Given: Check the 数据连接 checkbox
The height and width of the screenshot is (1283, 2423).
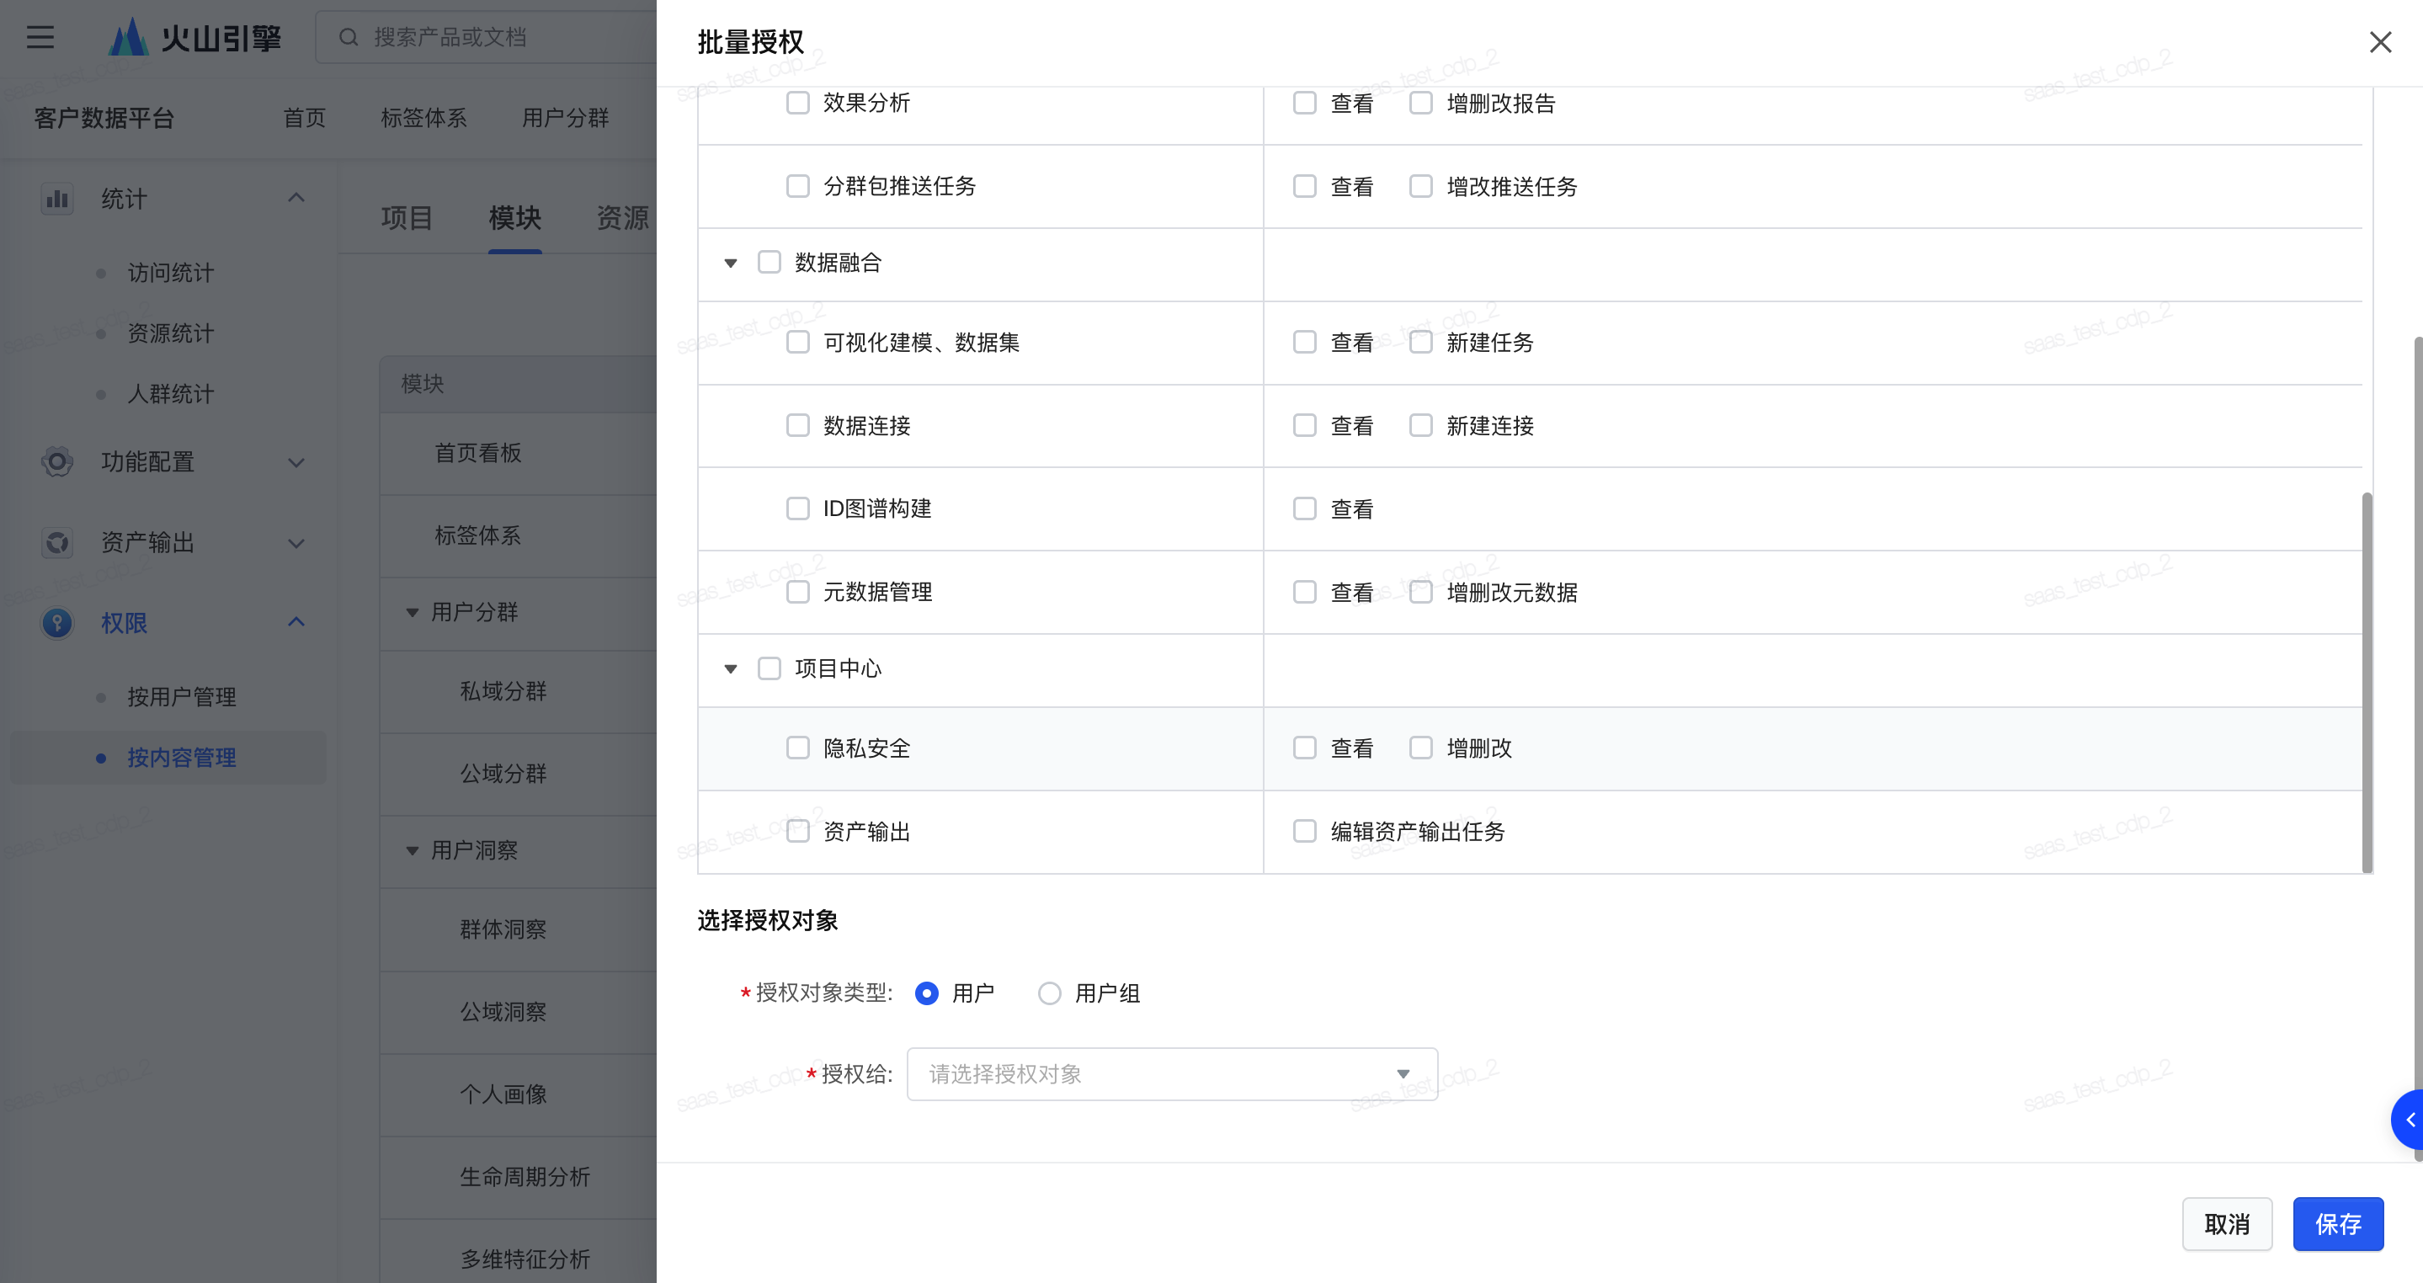Looking at the screenshot, I should pos(797,425).
